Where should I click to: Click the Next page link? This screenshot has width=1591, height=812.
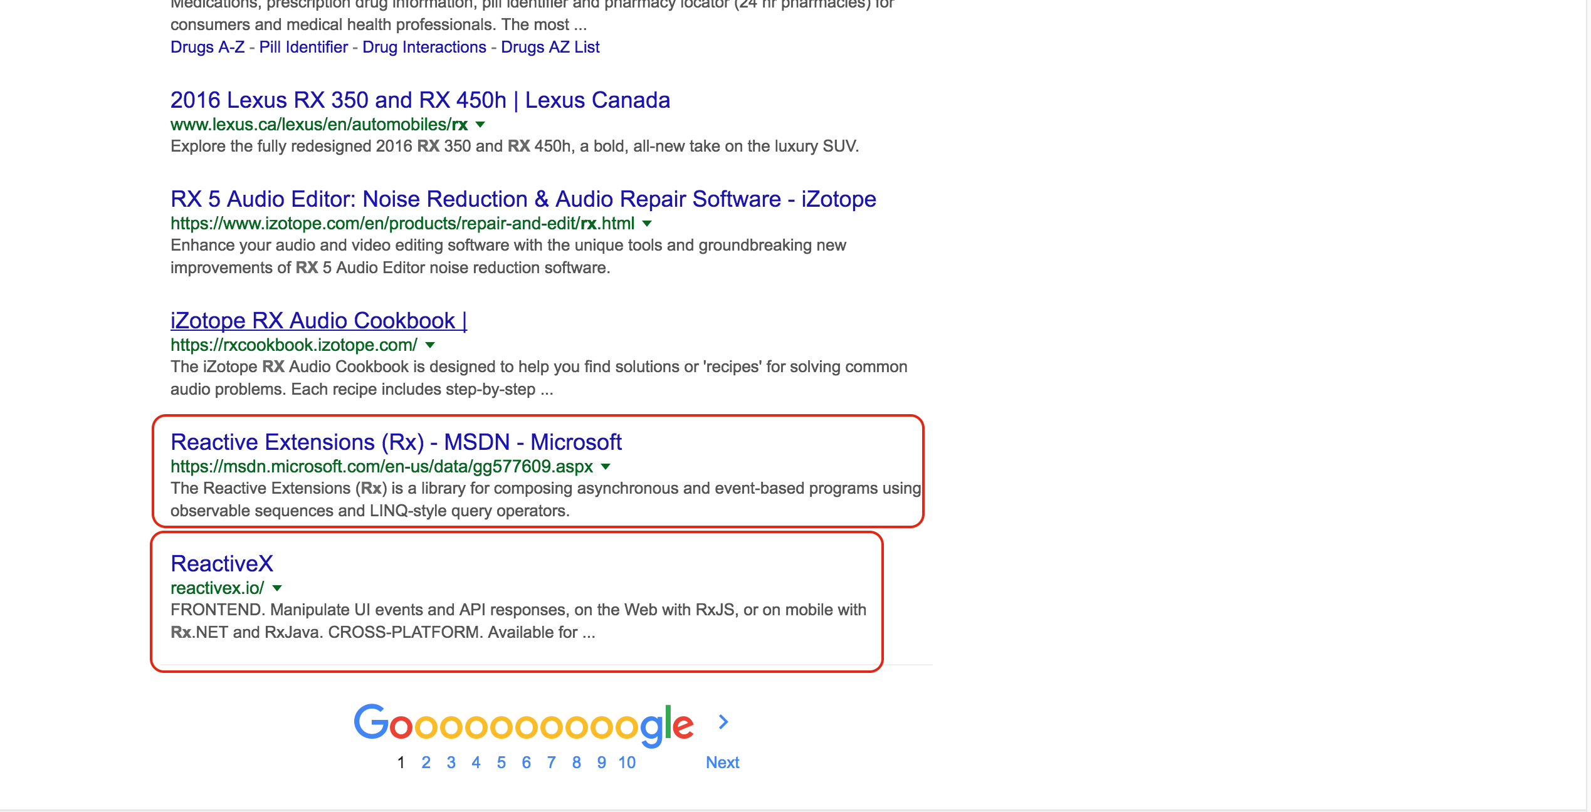[x=723, y=763]
